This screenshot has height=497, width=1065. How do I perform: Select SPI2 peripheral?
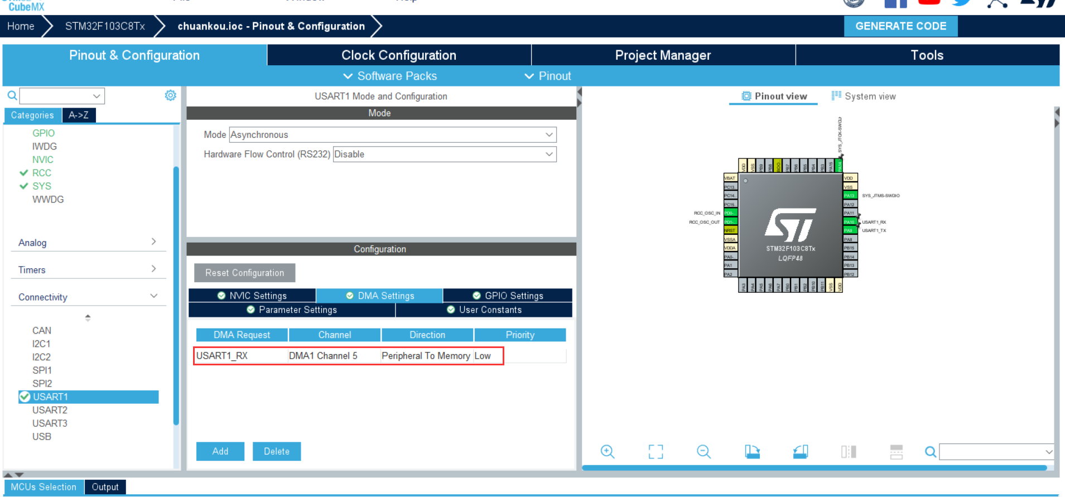click(42, 384)
